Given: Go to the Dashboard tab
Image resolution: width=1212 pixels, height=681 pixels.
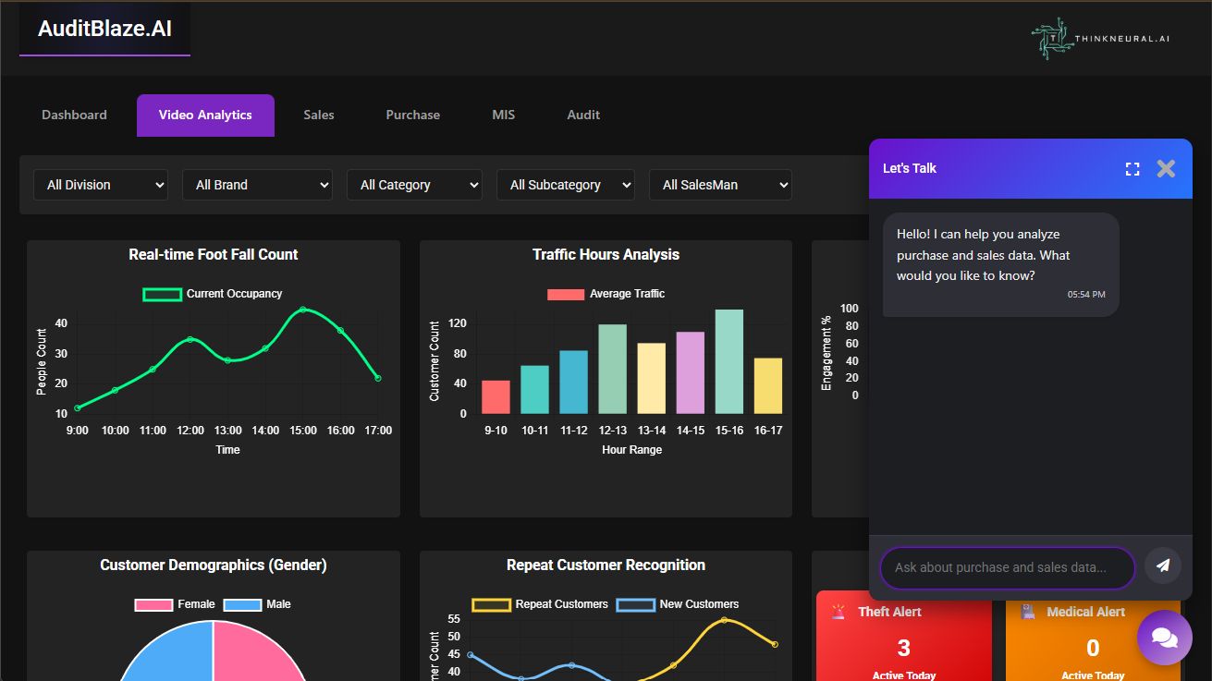Looking at the screenshot, I should click(74, 116).
